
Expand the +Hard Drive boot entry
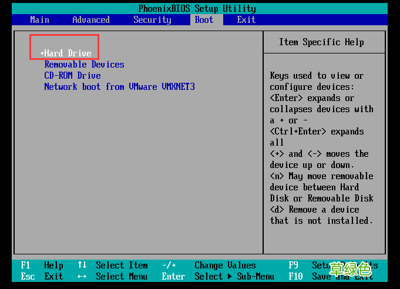[66, 53]
